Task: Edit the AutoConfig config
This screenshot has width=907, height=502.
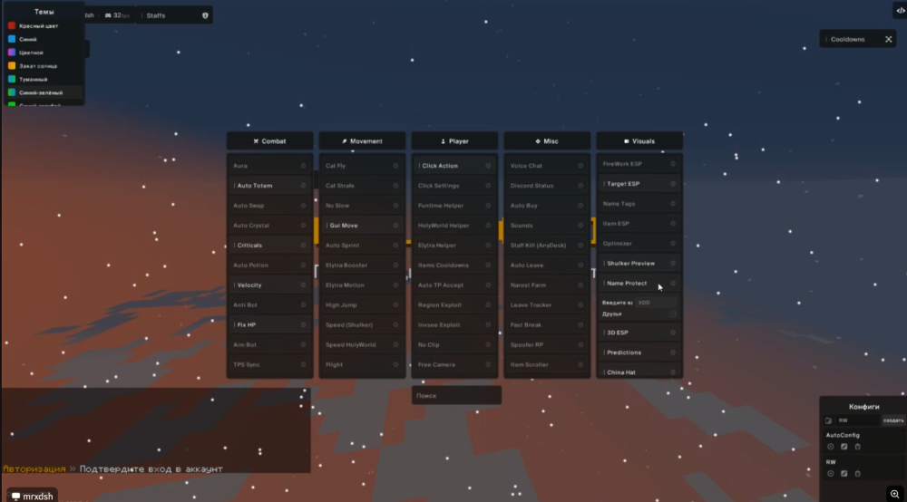Action: pyautogui.click(x=844, y=447)
